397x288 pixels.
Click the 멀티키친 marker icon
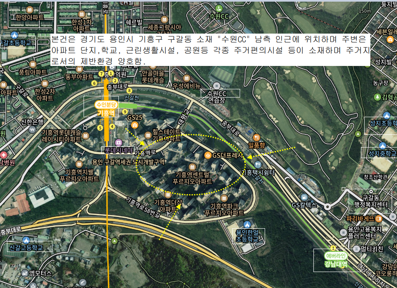tap(356, 249)
